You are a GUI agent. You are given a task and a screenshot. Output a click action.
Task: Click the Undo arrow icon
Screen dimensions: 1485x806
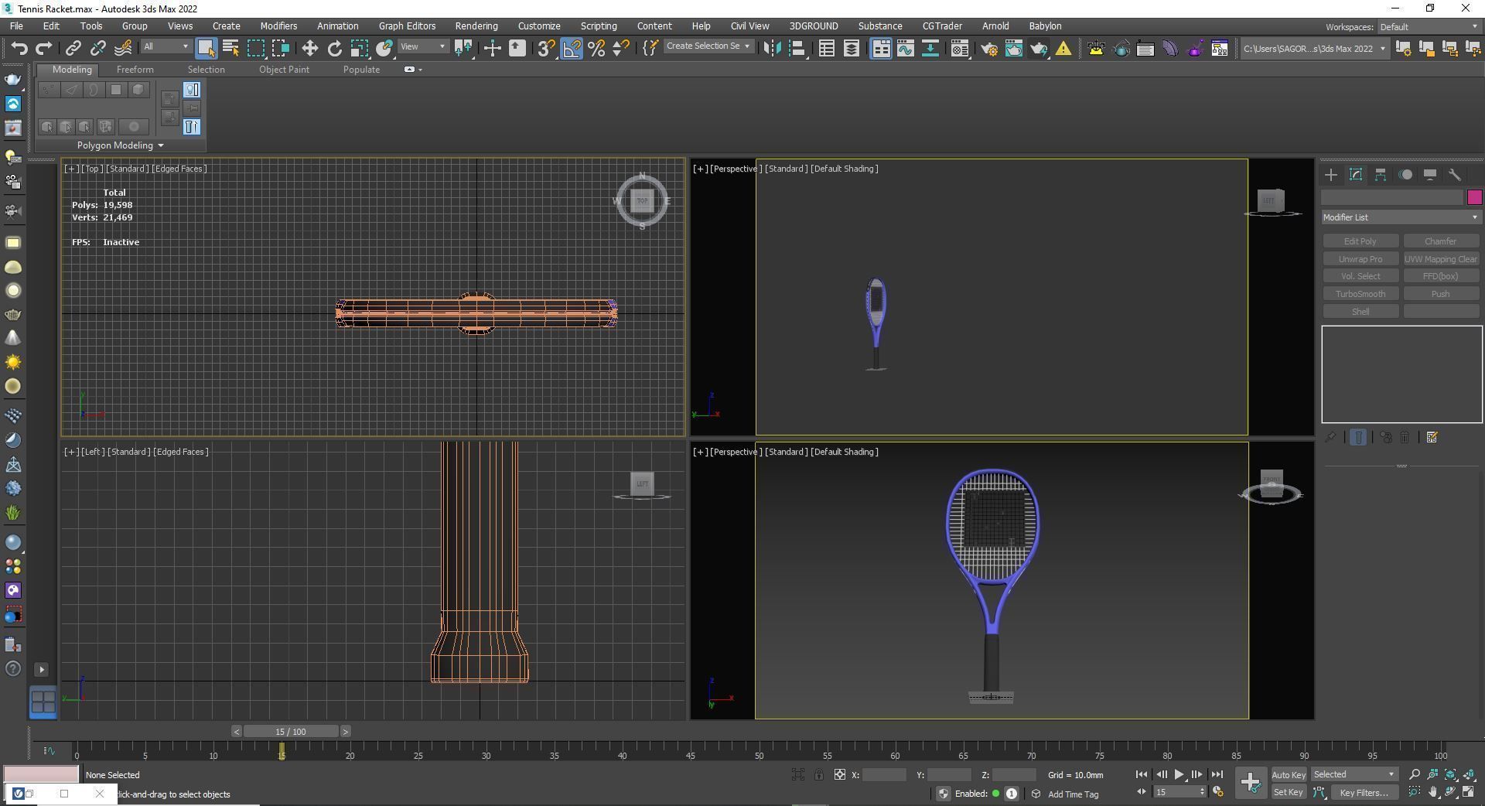(19, 48)
